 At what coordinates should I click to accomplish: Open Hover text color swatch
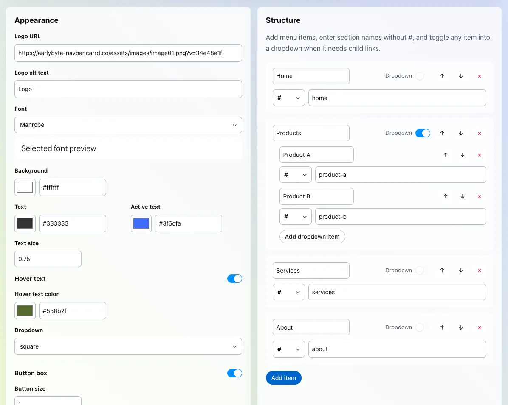pos(25,310)
